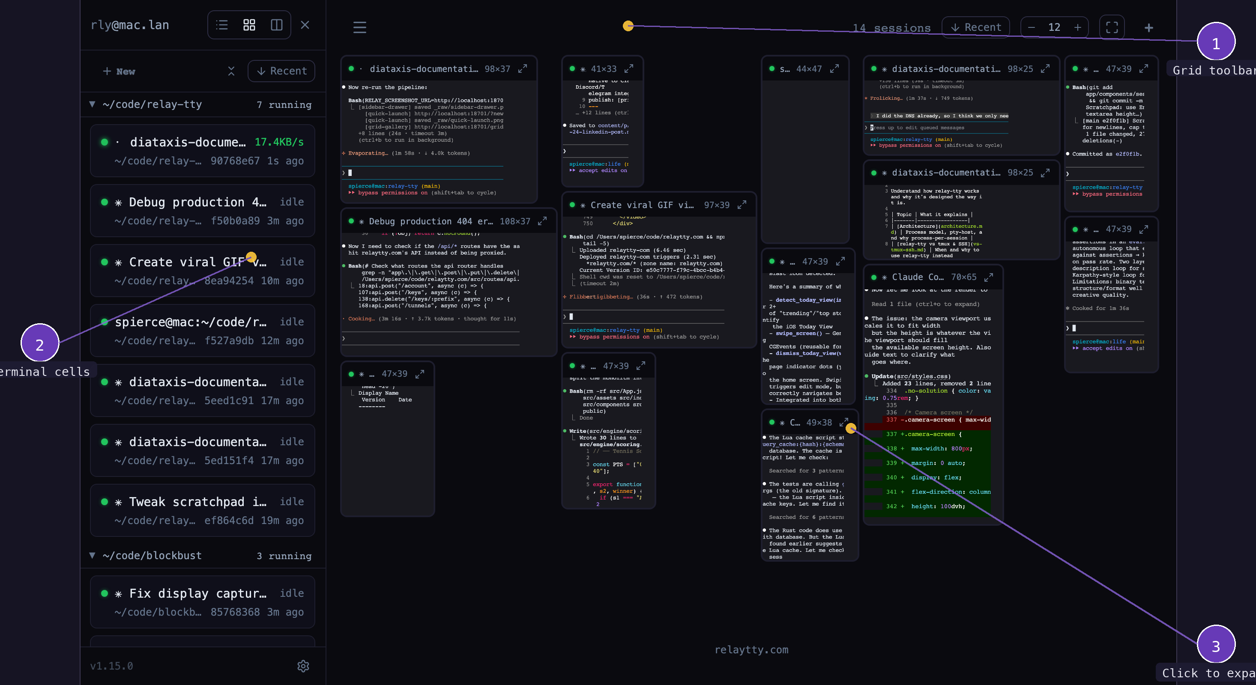Expand the 41×33 terminal cell
Screen dimensions: 1256x685
point(628,68)
